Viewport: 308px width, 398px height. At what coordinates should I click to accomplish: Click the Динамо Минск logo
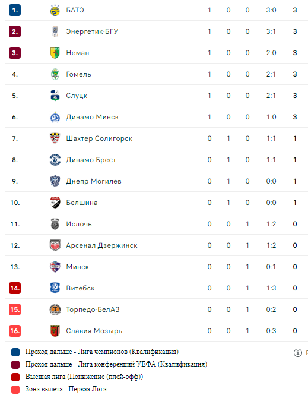point(55,117)
